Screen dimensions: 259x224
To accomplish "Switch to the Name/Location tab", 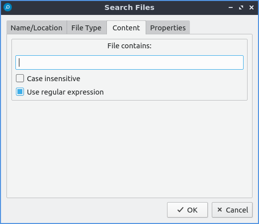I will (37, 28).
